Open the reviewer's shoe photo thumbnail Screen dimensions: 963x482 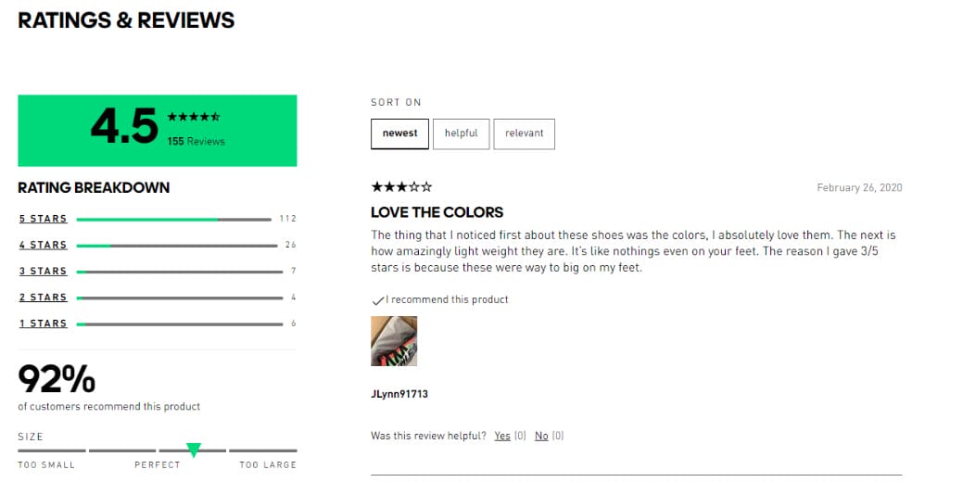[393, 341]
